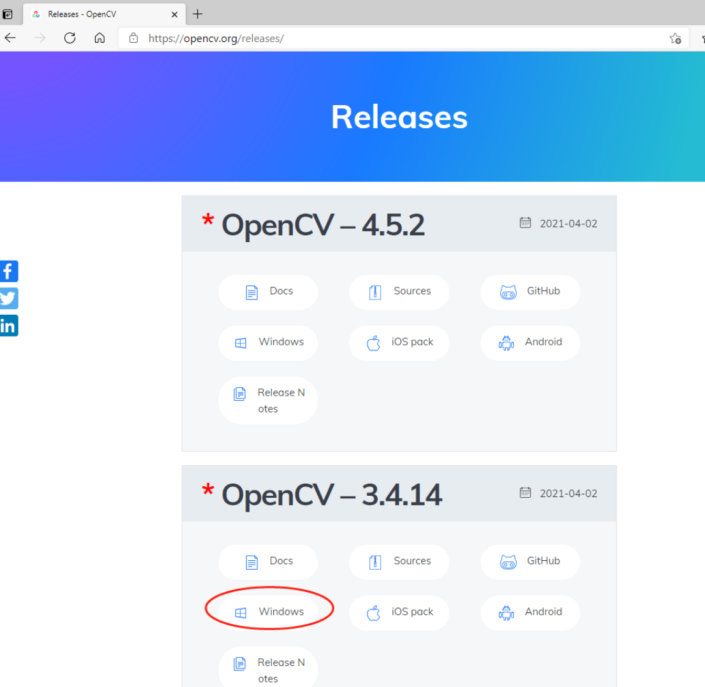This screenshot has width=705, height=687.
Task: Open GitHub for OpenCV 4.5.2
Action: click(530, 292)
